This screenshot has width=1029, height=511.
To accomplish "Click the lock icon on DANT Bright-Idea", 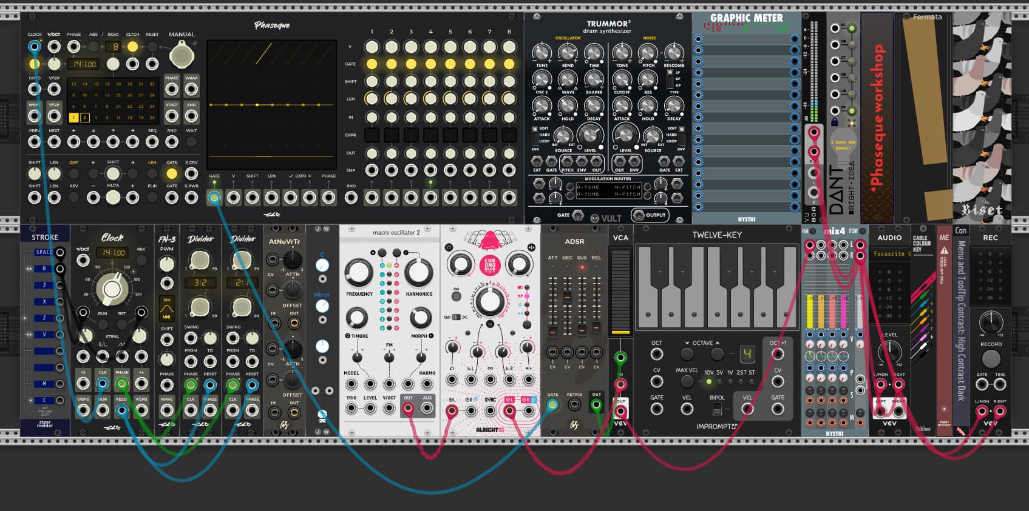I will [835, 122].
